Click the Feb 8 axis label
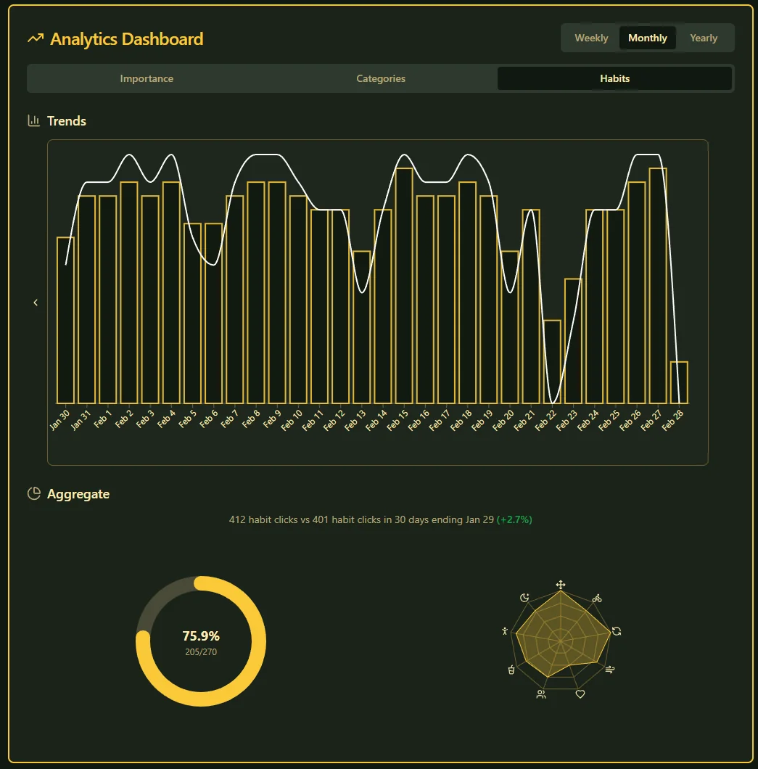Image resolution: width=758 pixels, height=769 pixels. 251,419
